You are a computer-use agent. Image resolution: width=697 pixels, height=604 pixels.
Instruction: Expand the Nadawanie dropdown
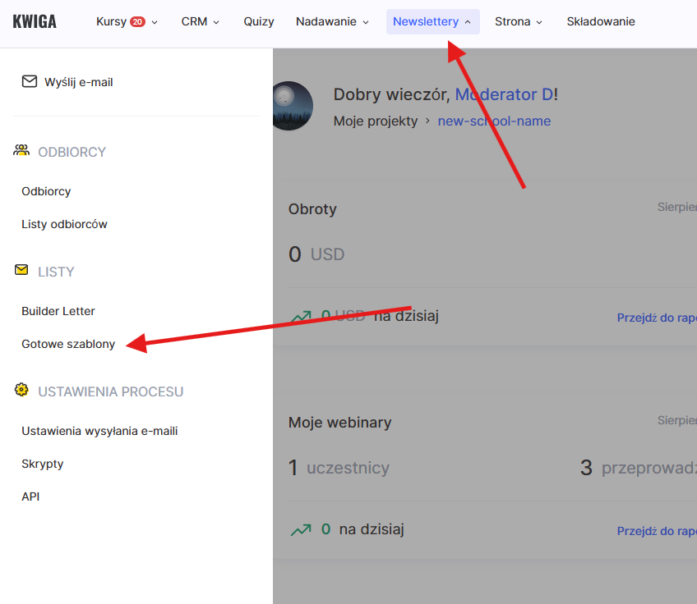[x=332, y=22]
